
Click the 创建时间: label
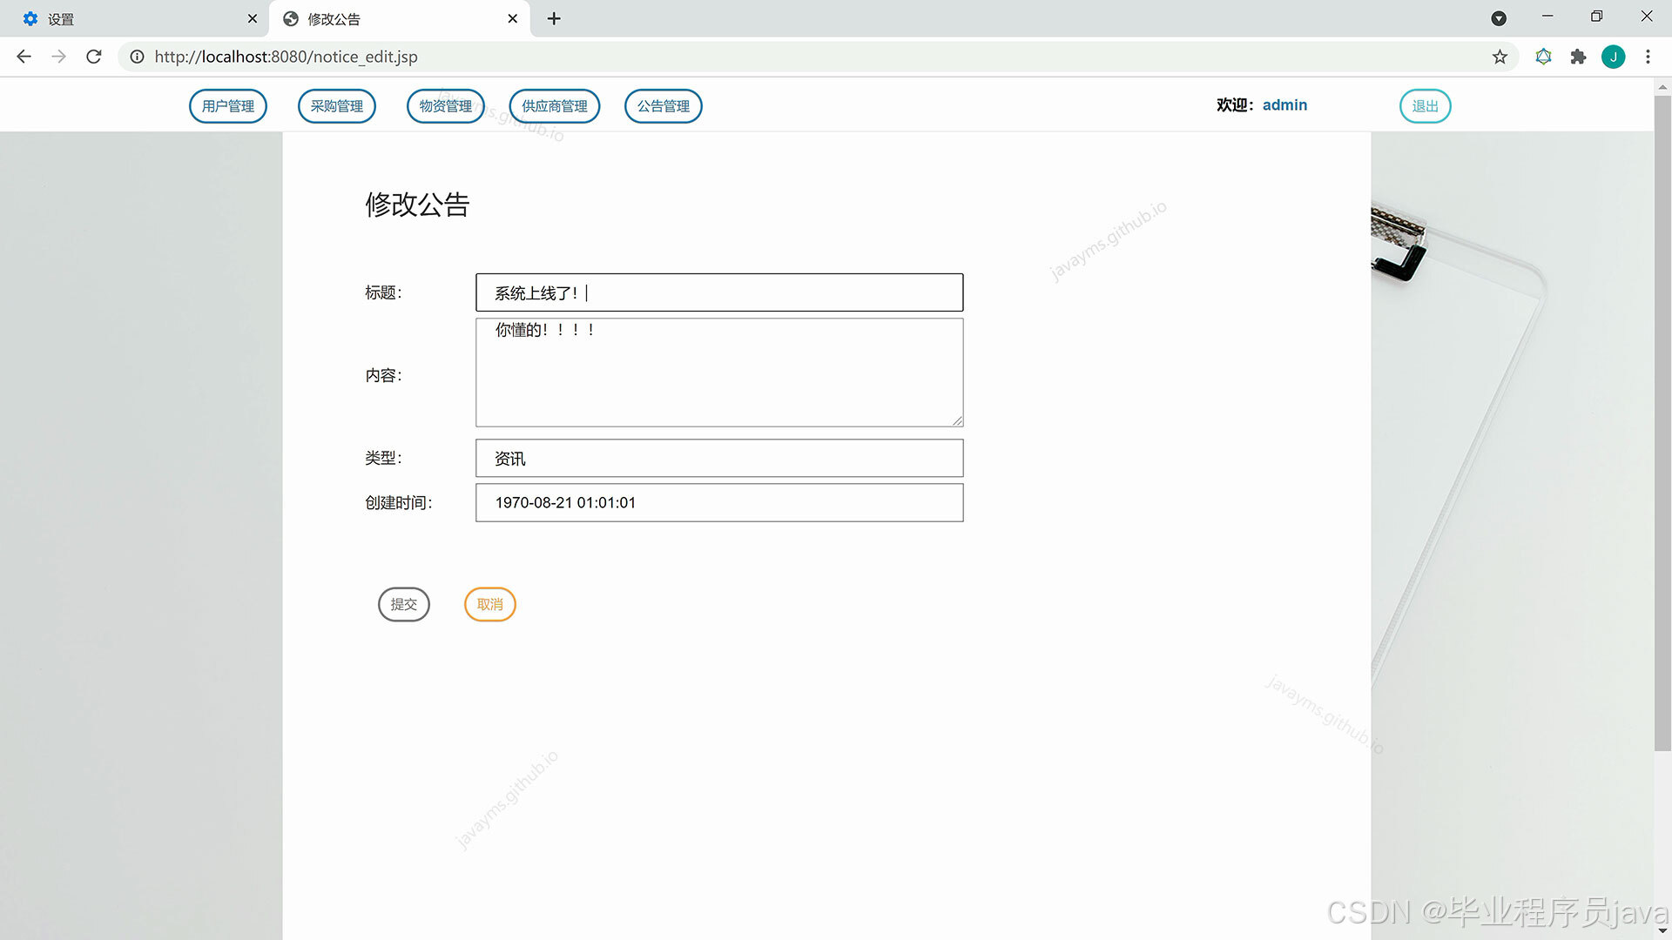[x=399, y=503]
